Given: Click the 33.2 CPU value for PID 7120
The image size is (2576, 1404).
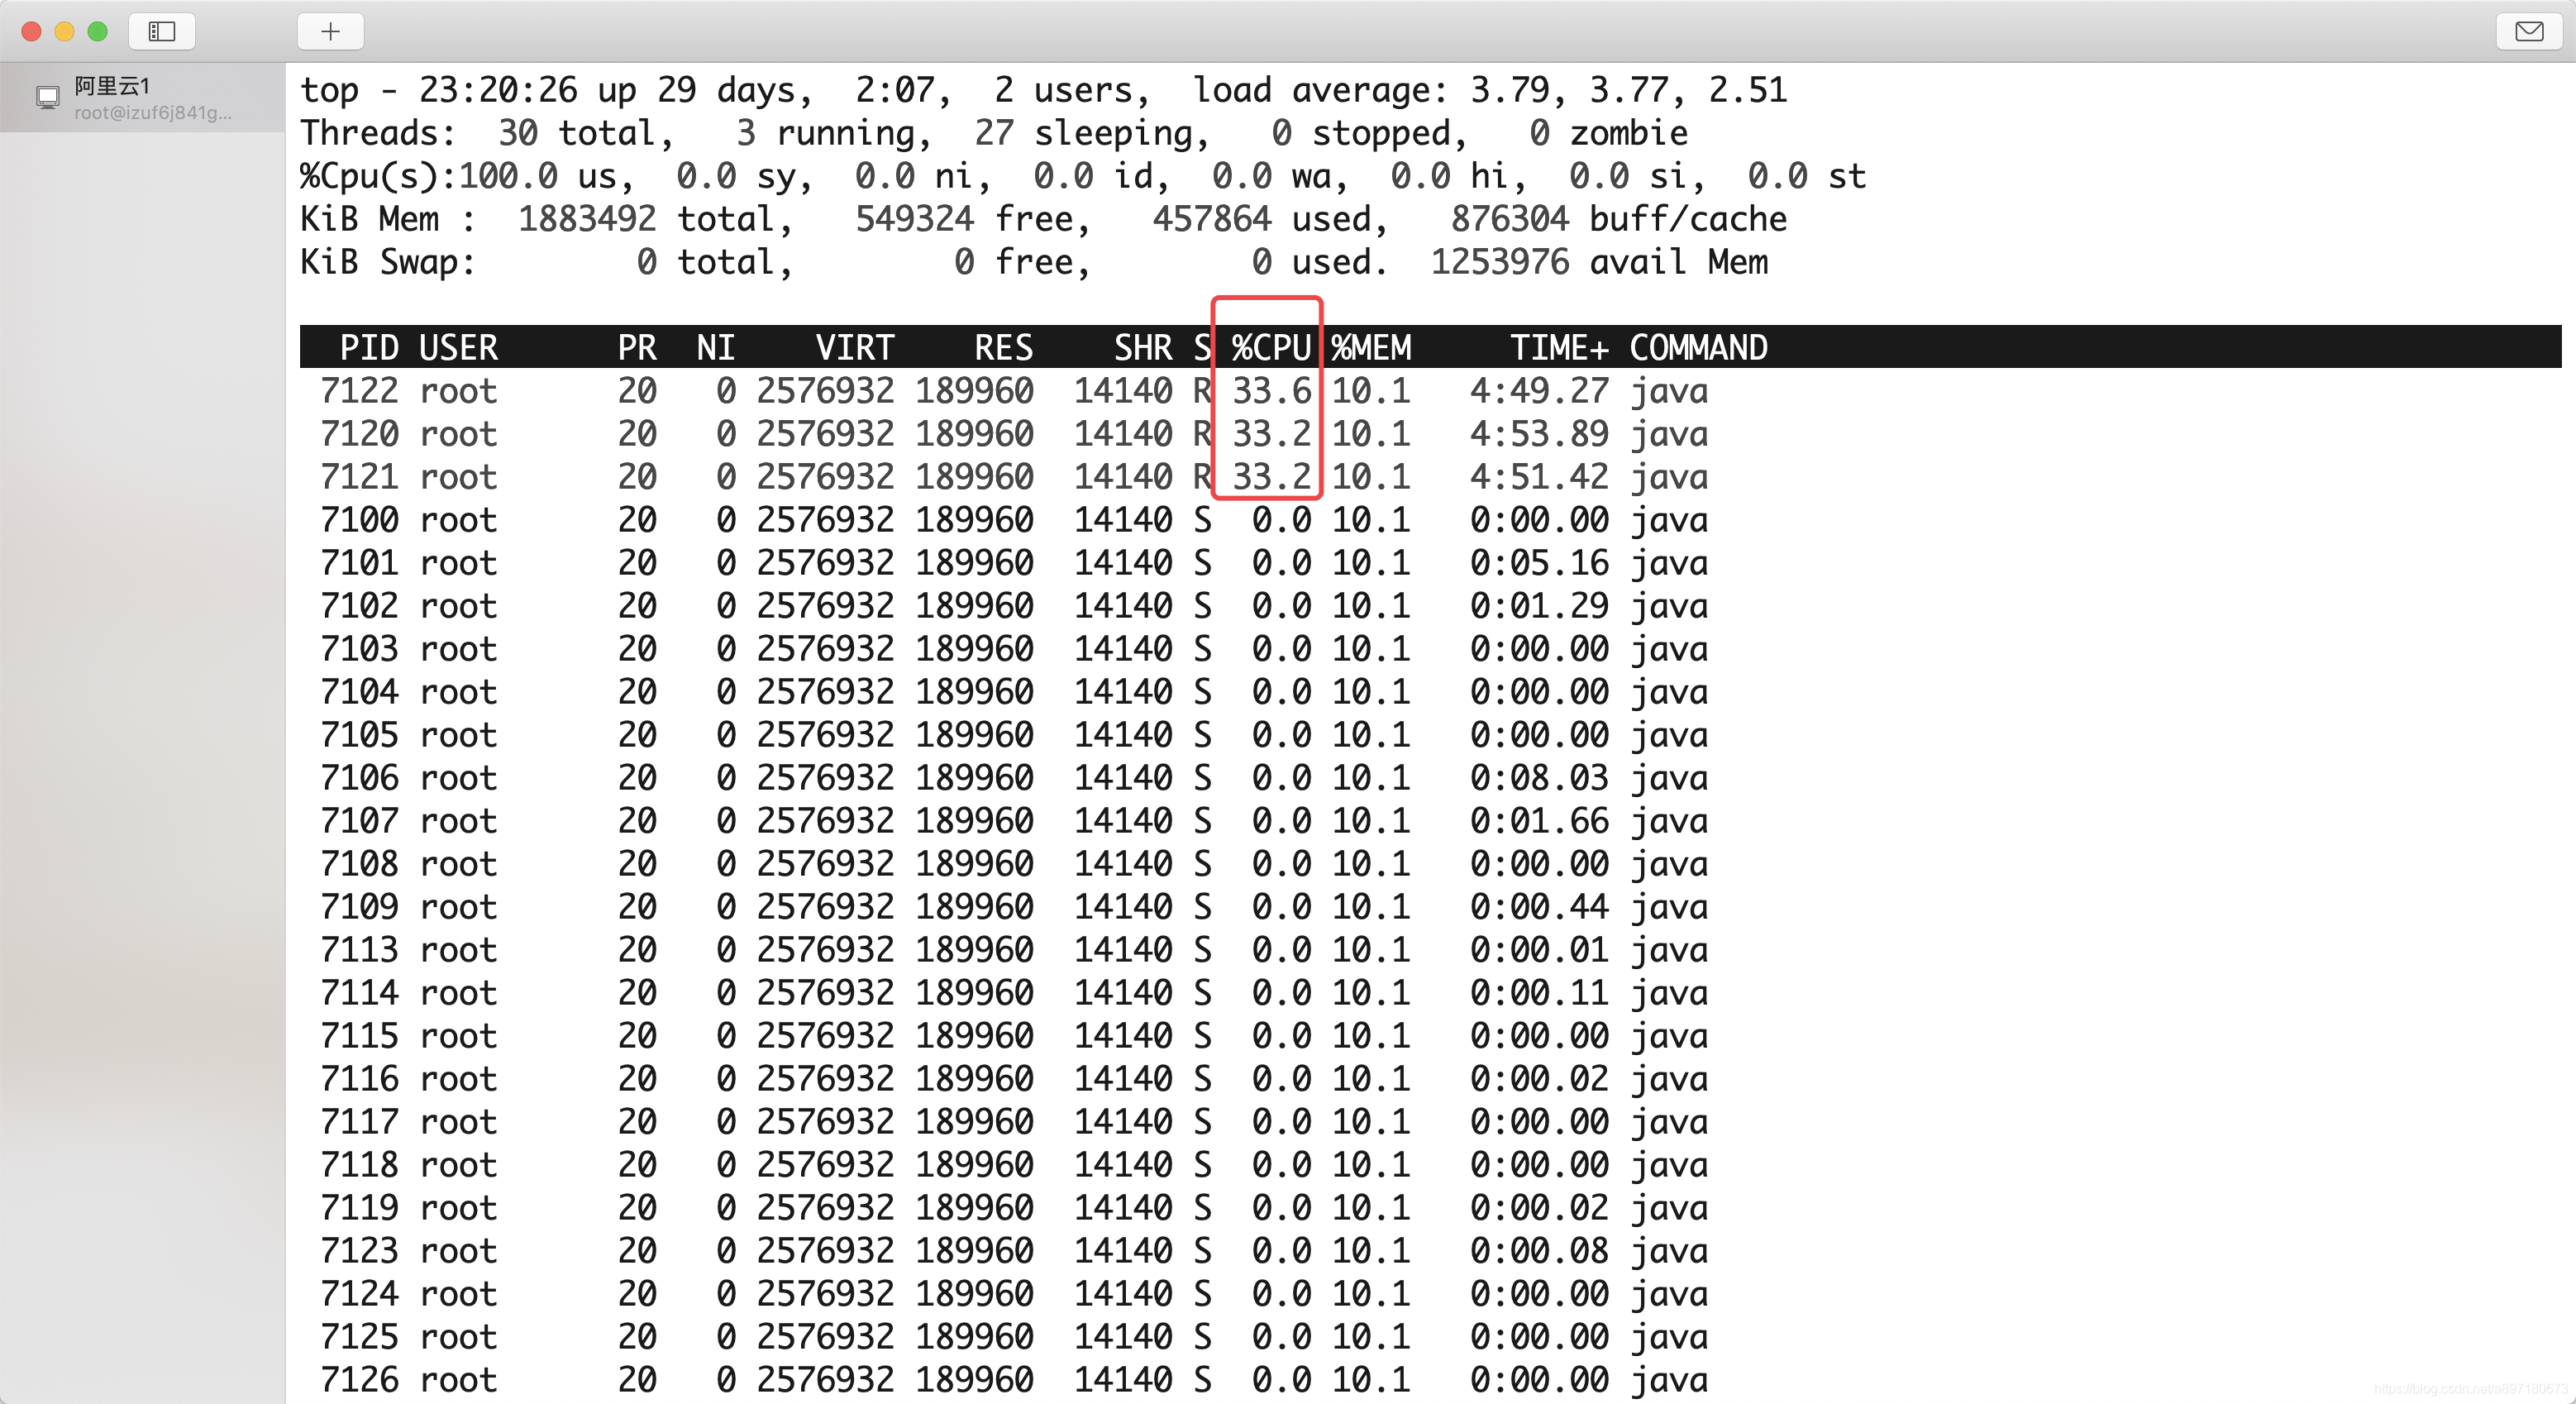Looking at the screenshot, I should [x=1270, y=434].
